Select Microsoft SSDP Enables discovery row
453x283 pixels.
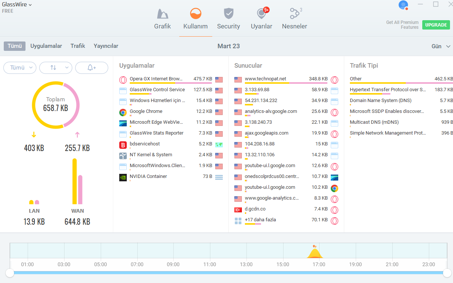coord(401,112)
